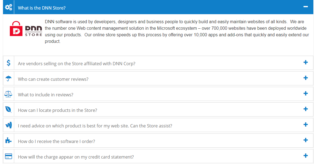Click the gears icon beside DNN Store question
The height and width of the screenshot is (164, 315).
pos(8,7)
